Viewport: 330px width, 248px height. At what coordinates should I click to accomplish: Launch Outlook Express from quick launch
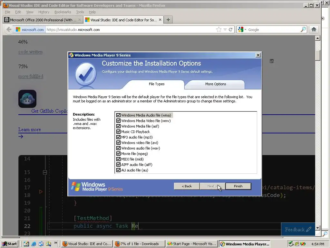point(41,244)
